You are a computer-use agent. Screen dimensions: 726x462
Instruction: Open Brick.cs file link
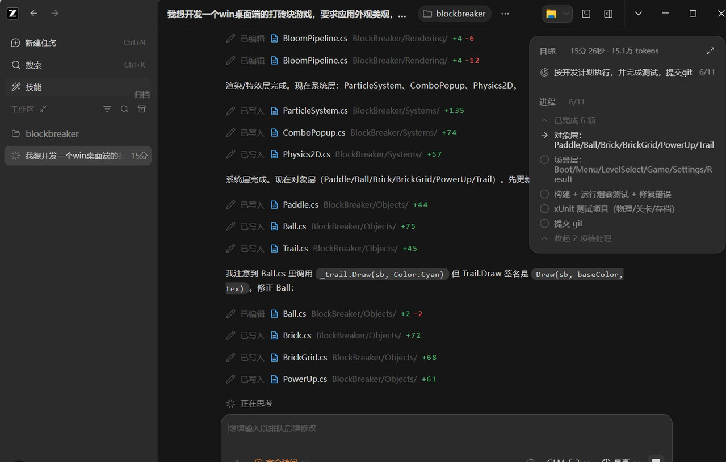tap(297, 335)
